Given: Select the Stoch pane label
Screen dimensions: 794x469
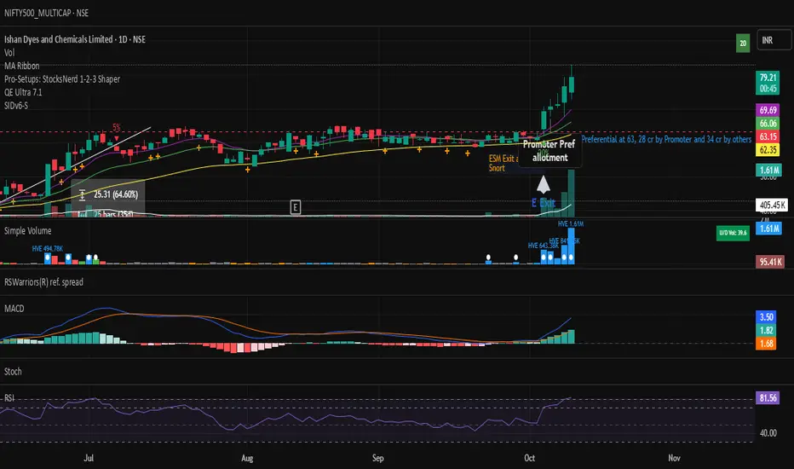Looking at the screenshot, I should 13,372.
